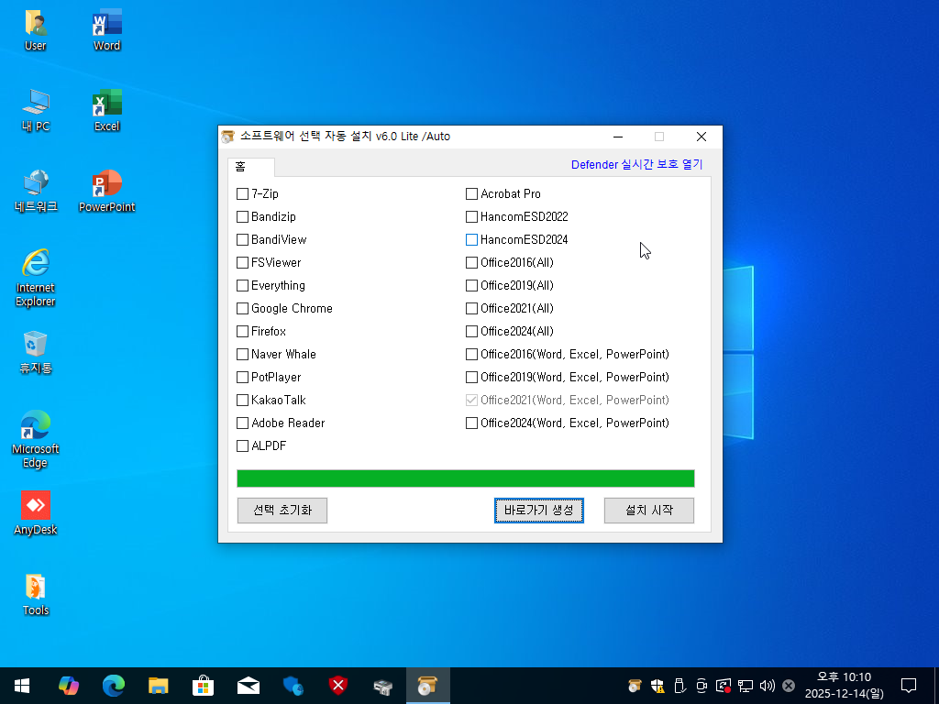Click the installer window title bar icon
939x704 pixels.
[227, 137]
